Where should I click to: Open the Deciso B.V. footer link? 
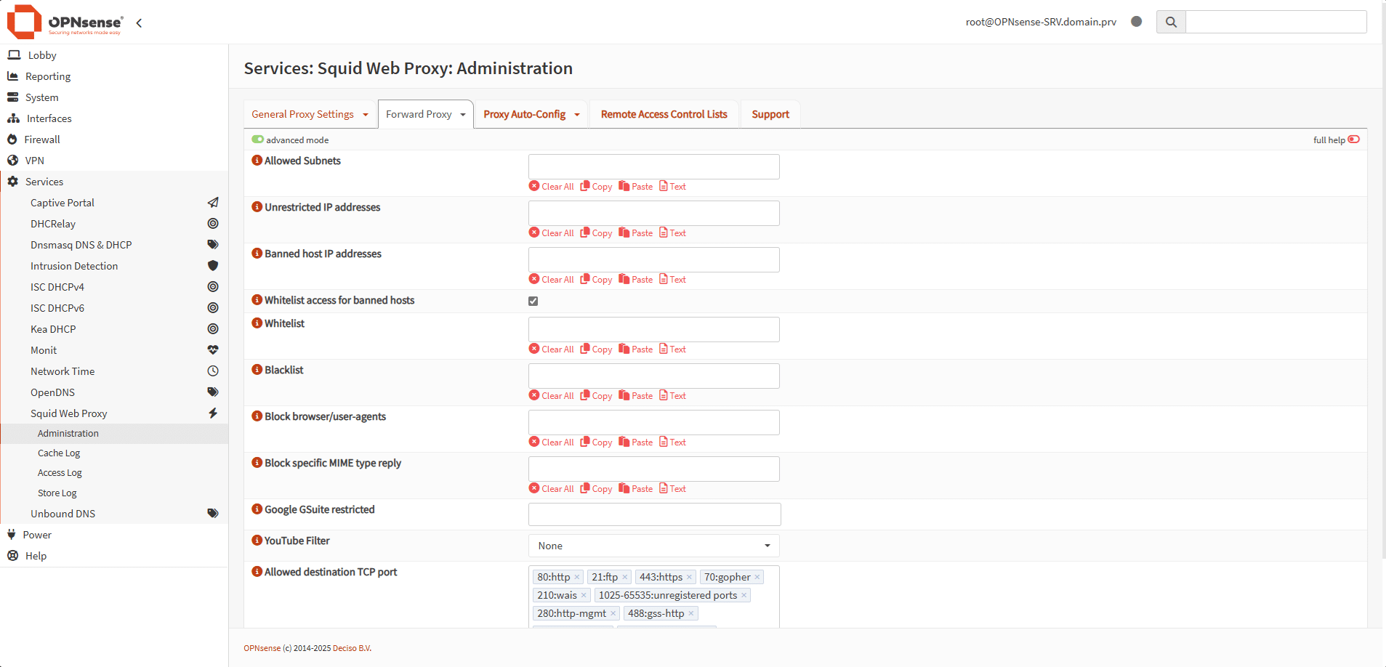pyautogui.click(x=352, y=648)
